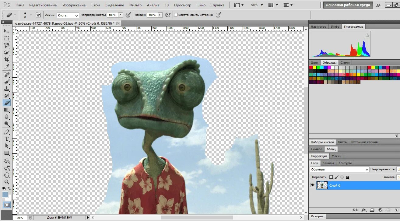Select the Crop tool

[x=7, y=59]
